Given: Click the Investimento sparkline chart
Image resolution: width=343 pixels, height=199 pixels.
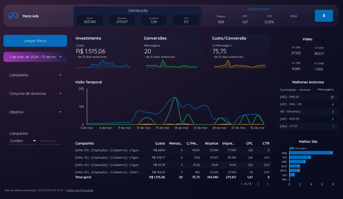Looking at the screenshot, I should [x=103, y=64].
